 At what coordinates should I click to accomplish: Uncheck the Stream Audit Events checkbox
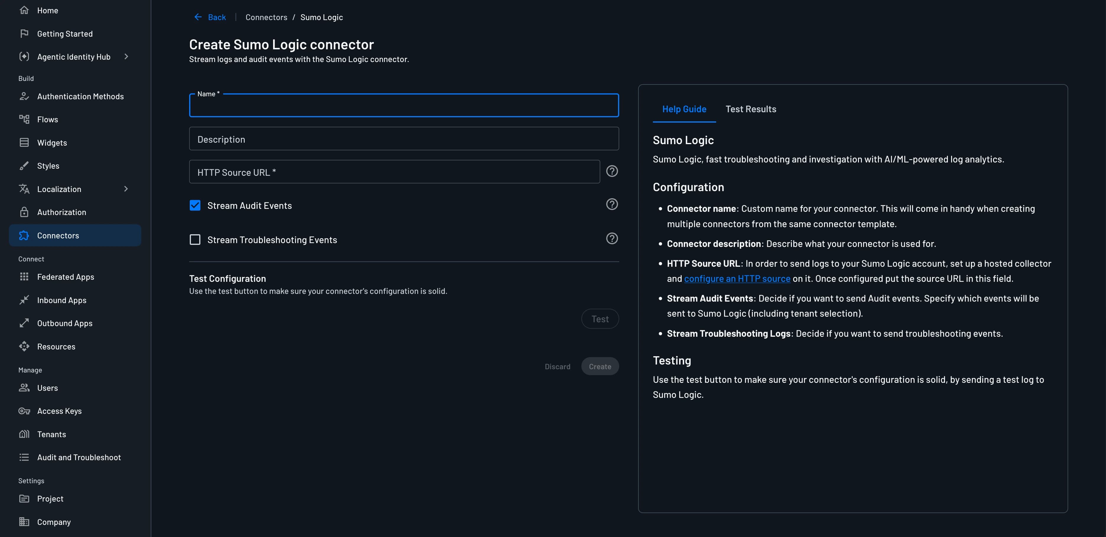coord(195,206)
